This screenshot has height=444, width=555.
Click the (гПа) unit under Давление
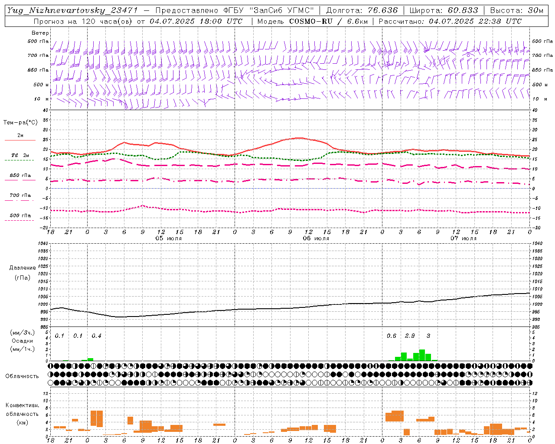23,277
